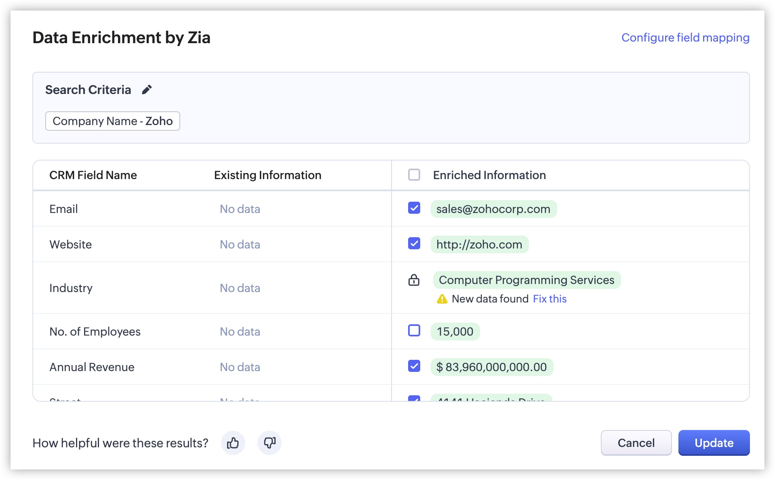The width and height of the screenshot is (775, 480).
Task: Click the thumbs up feedback icon
Action: [233, 443]
